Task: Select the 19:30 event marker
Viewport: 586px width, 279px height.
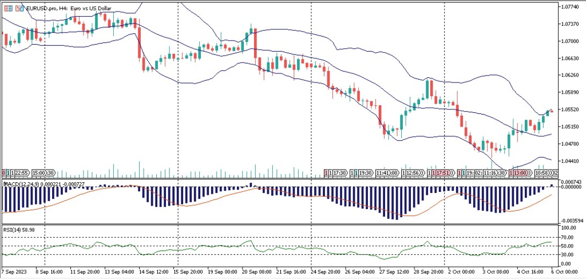Action: point(366,172)
